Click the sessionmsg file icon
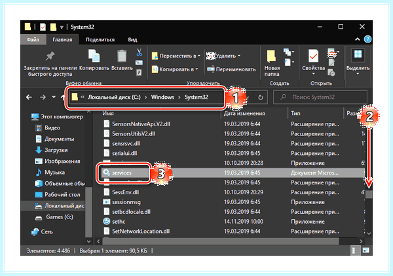 click(x=107, y=201)
